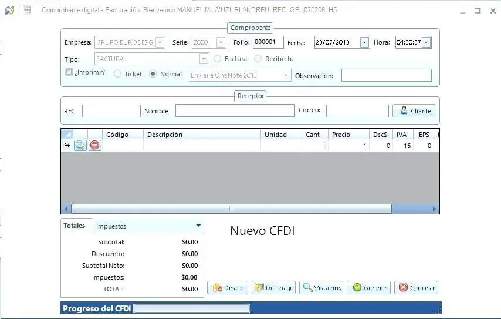The height and width of the screenshot is (319, 501).
Task: Click the horizontal scrollbar thumb of grid
Action: click(x=231, y=209)
